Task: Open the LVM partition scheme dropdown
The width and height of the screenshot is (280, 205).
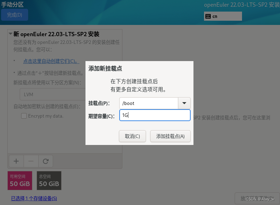Action: pyautogui.click(x=53, y=94)
